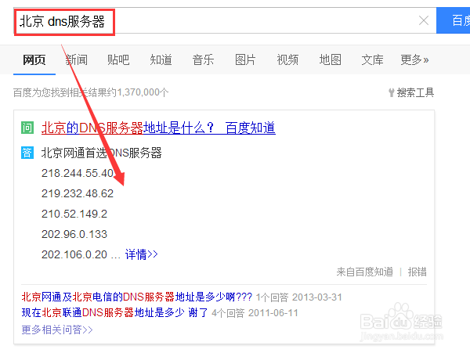Switch to the 知道 tab
470x353 pixels.
(161, 60)
